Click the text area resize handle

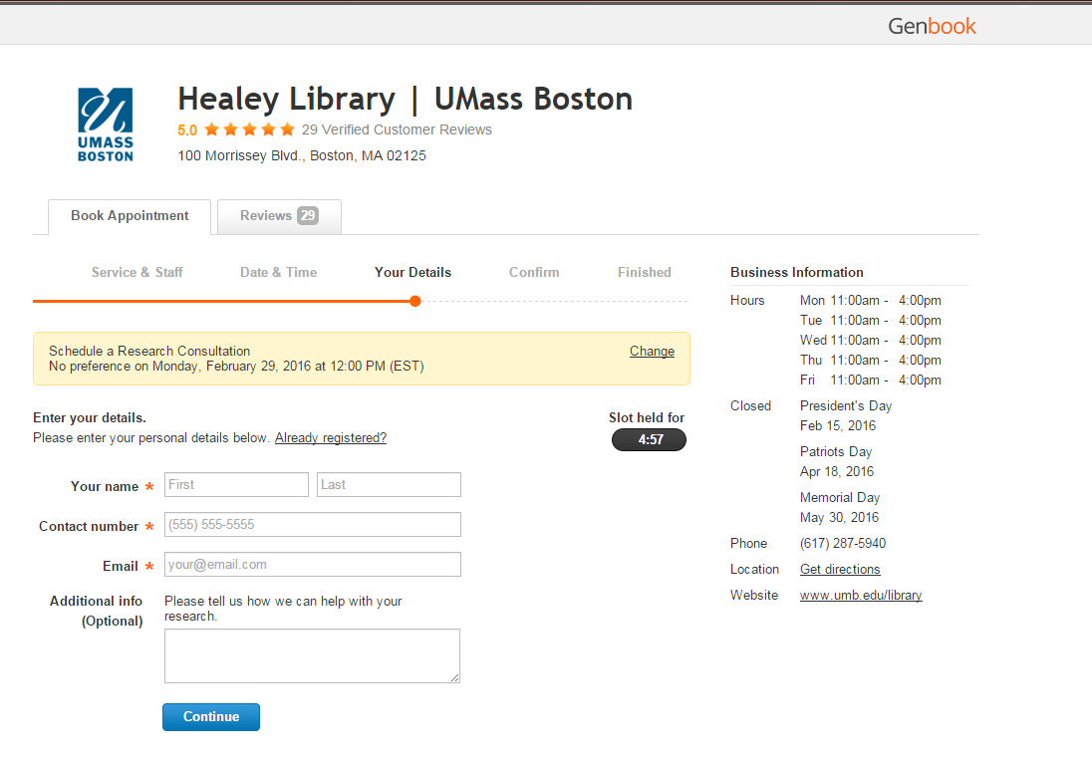pos(454,678)
